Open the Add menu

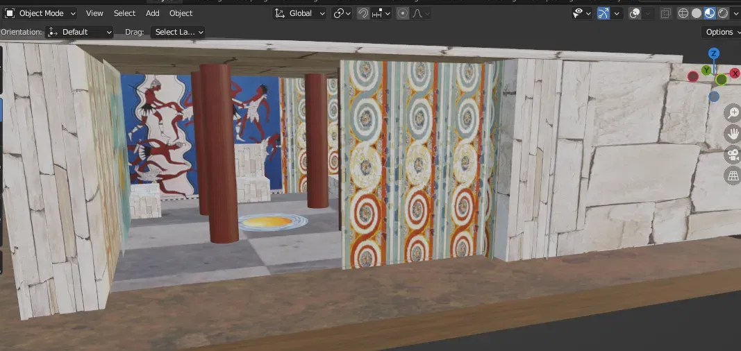152,13
